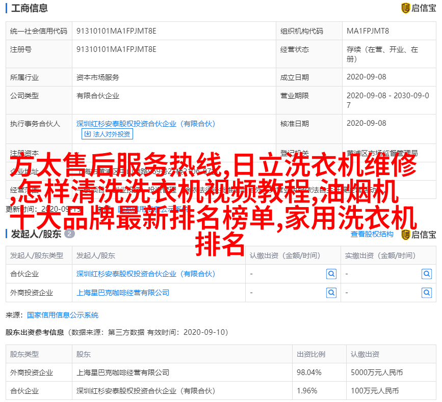The height and width of the screenshot is (402, 442).
Task: Select business term 2020-09-08 - 2030-09-07
Action: [388, 100]
